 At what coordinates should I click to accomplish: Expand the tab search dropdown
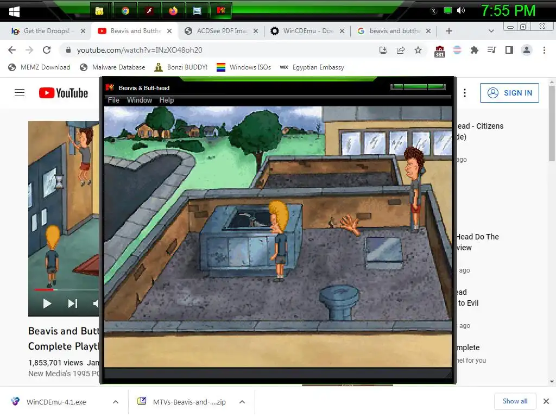pyautogui.click(x=491, y=31)
